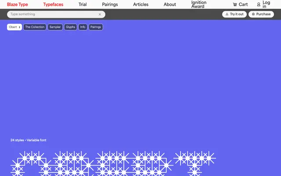
Task: Jump to Pairings section pill button
Action: coord(96,27)
